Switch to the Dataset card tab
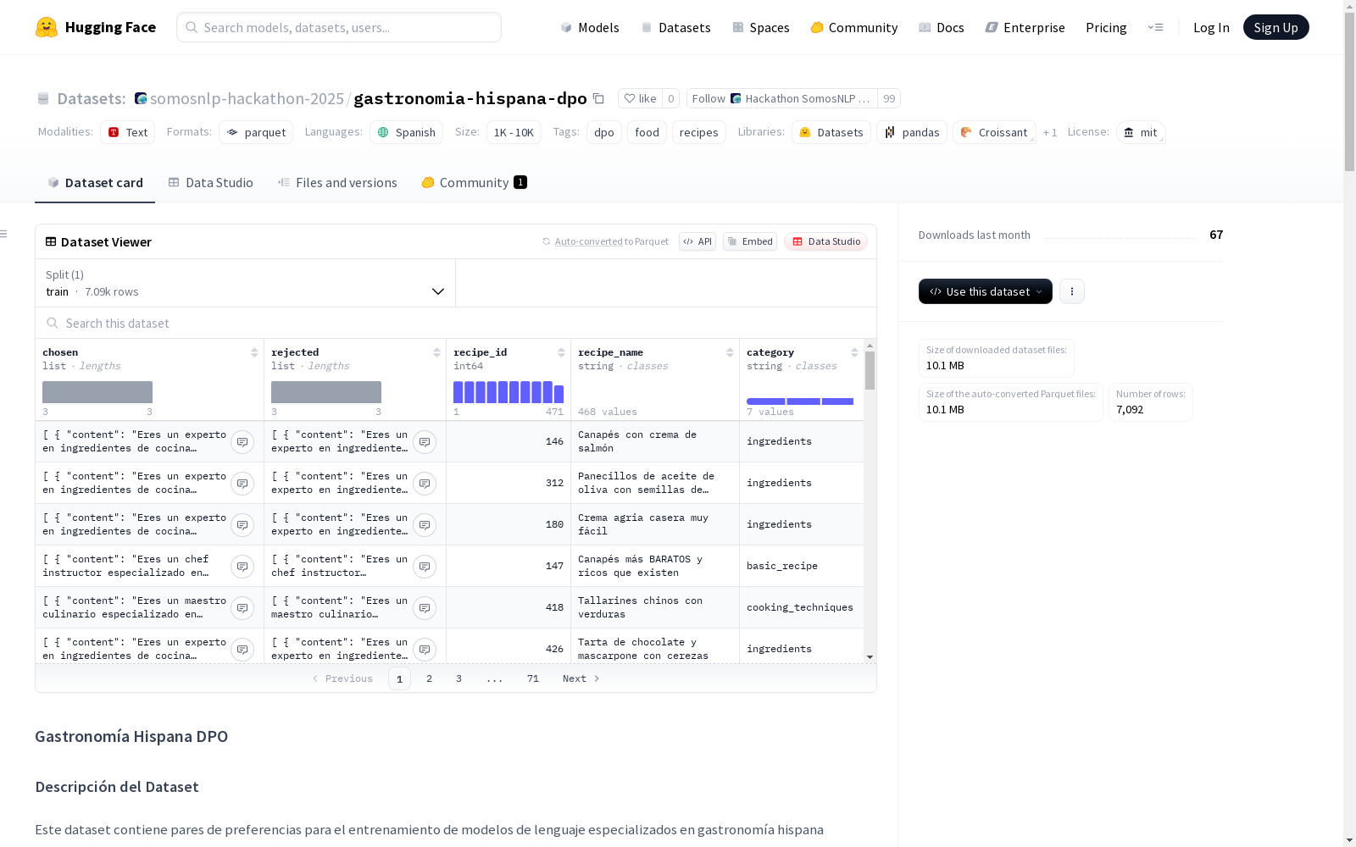This screenshot has height=847, width=1356. (95, 183)
